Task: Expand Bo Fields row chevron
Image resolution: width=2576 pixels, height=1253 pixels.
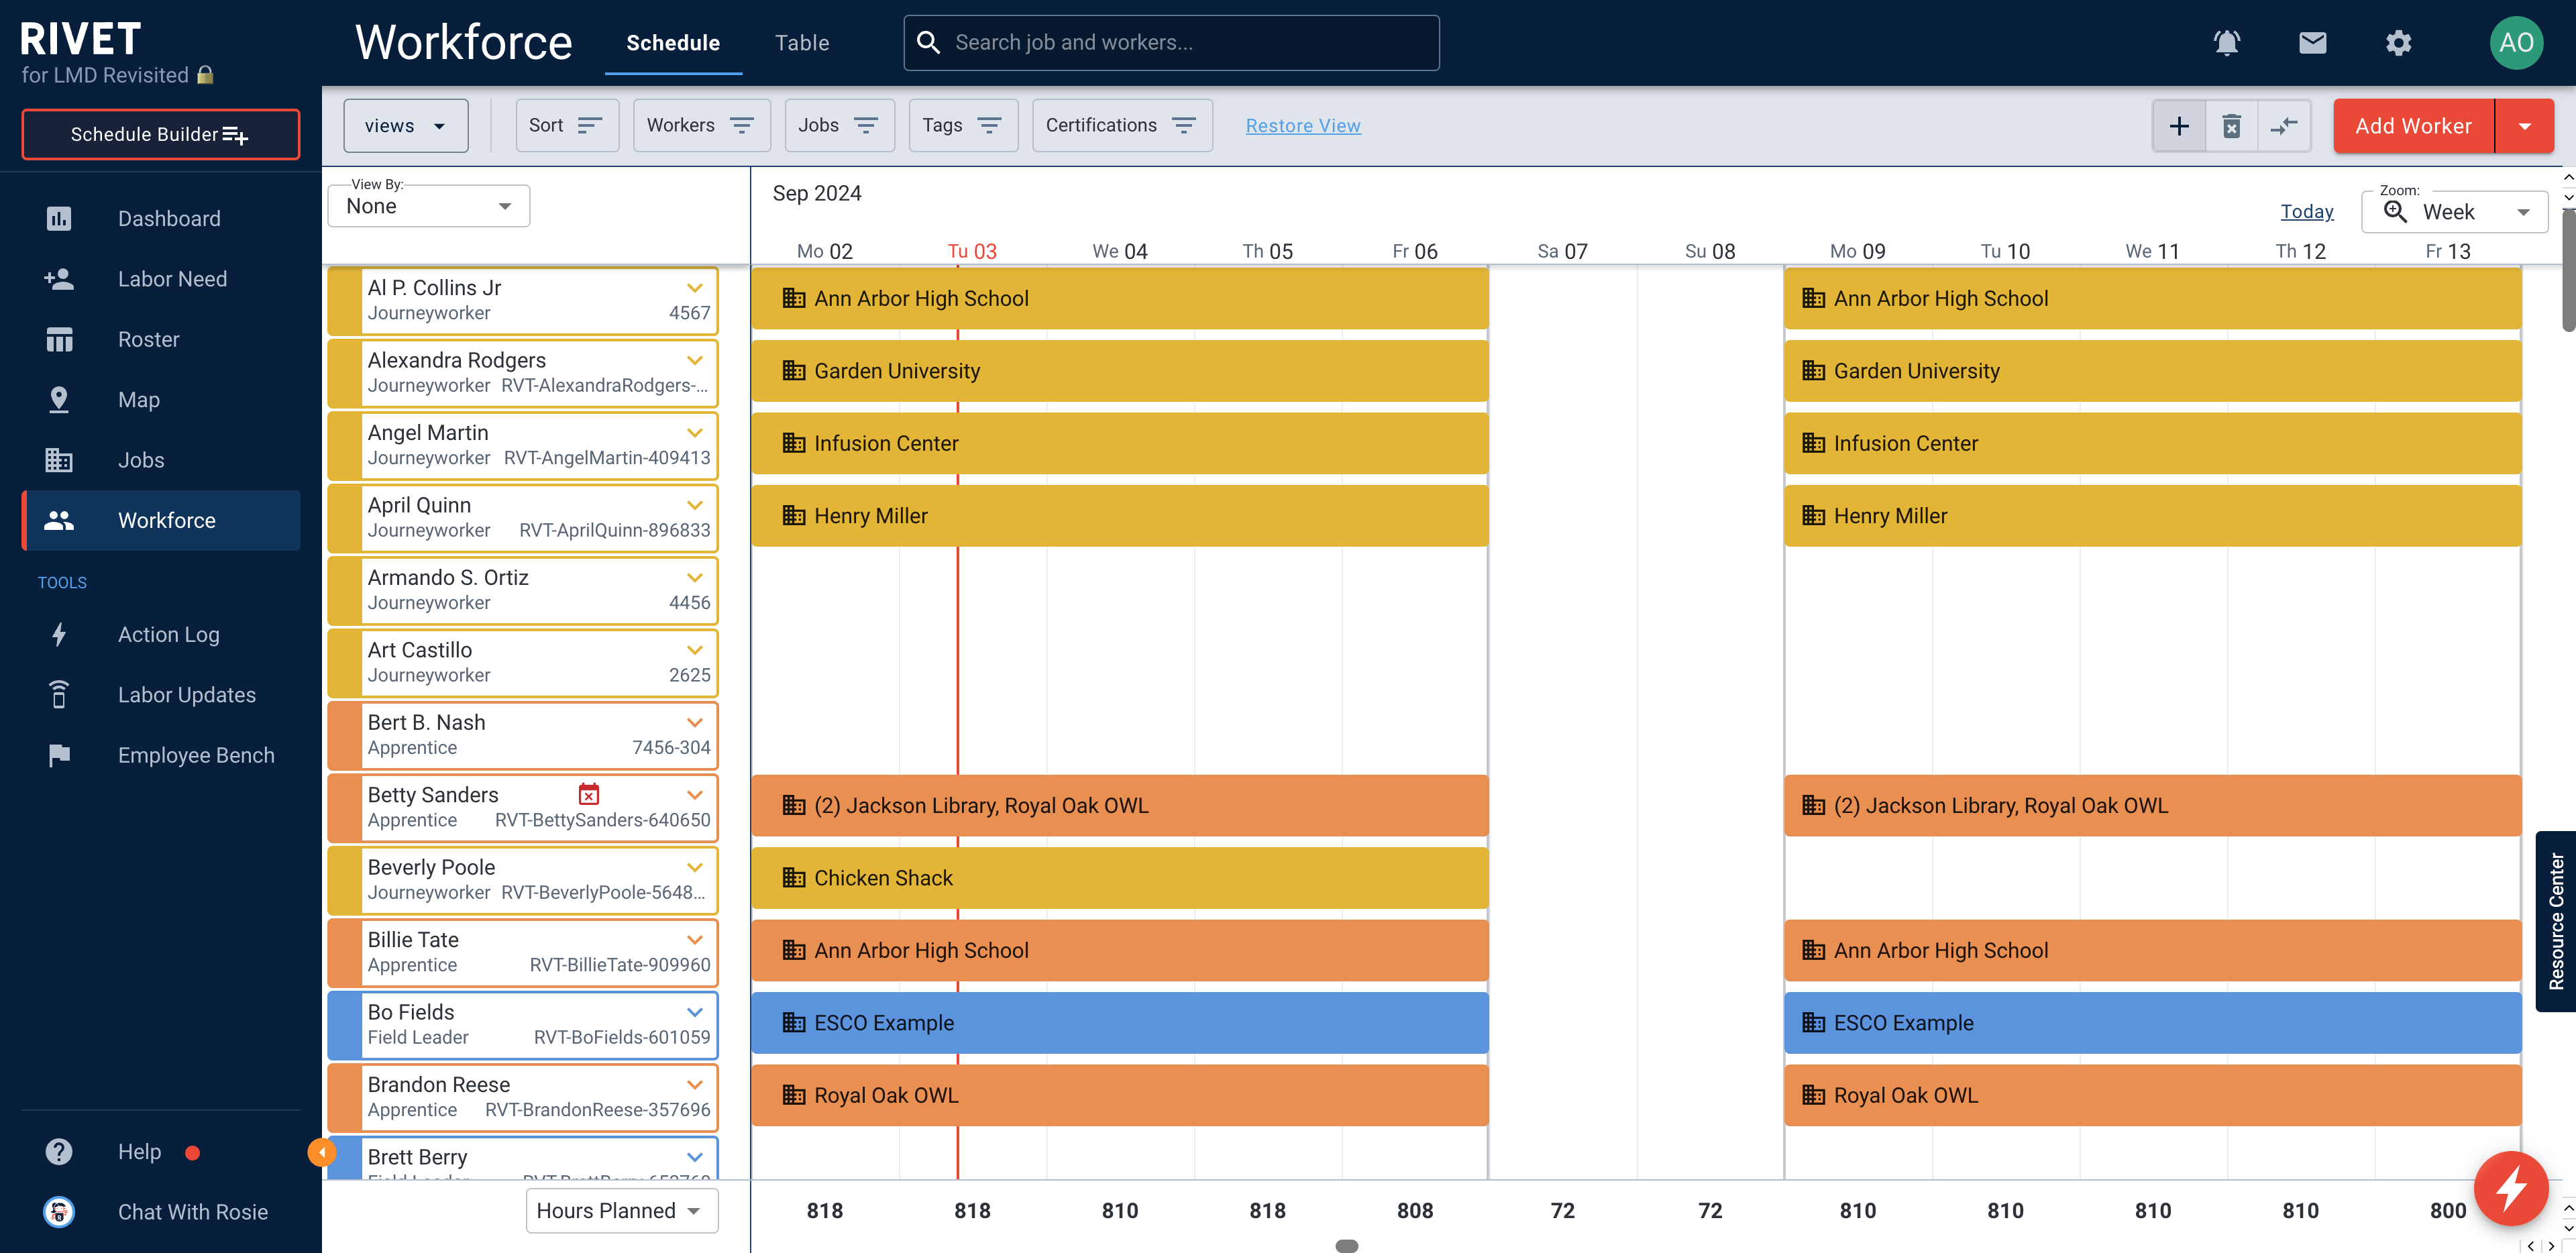Action: click(x=694, y=1012)
